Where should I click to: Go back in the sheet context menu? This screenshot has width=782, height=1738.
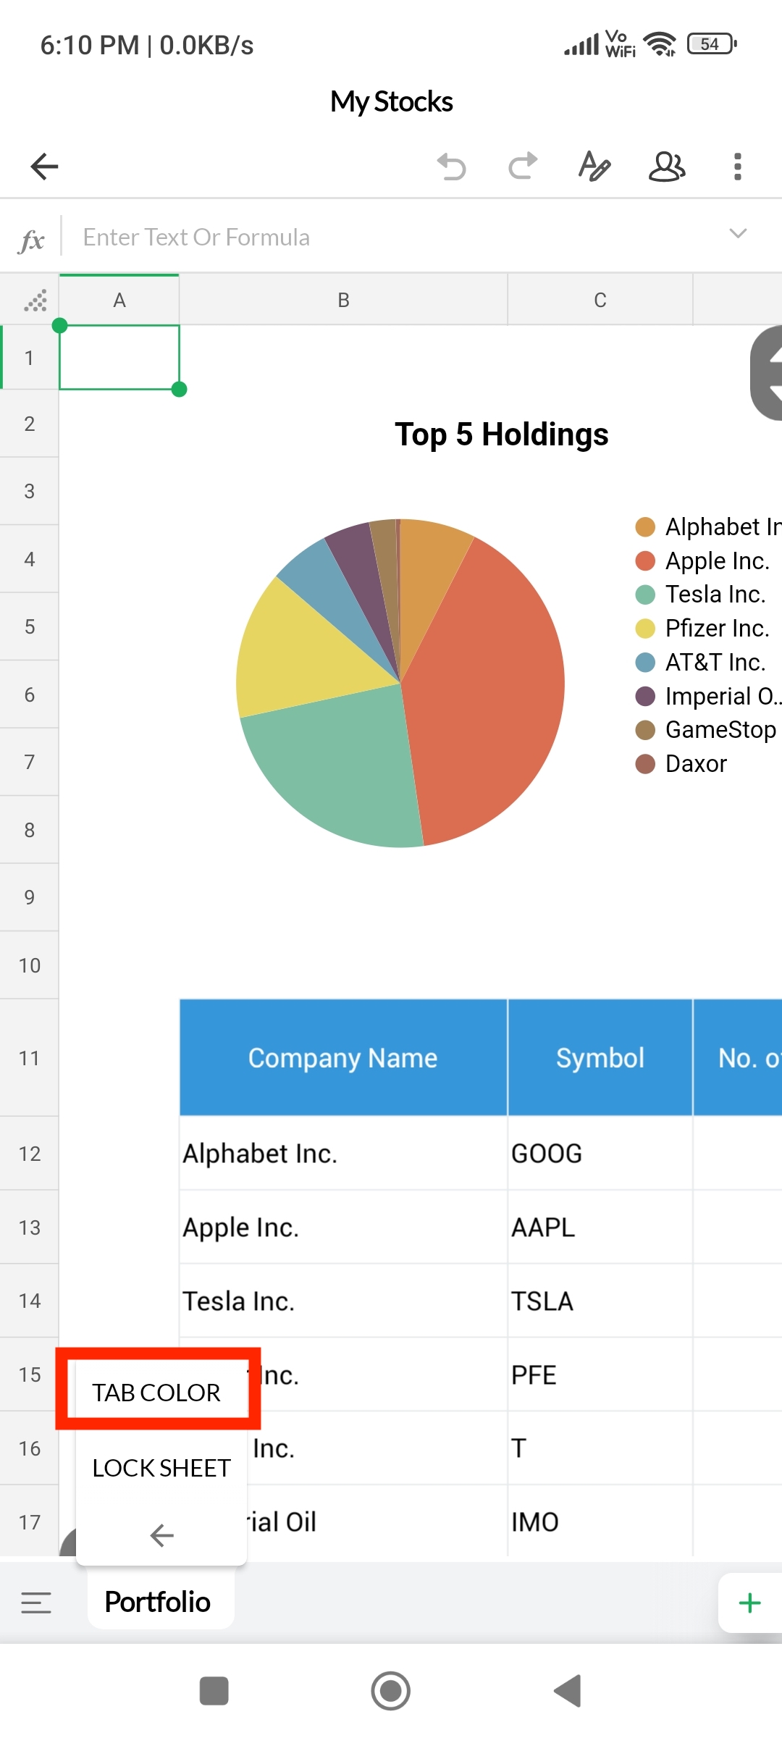(161, 1535)
